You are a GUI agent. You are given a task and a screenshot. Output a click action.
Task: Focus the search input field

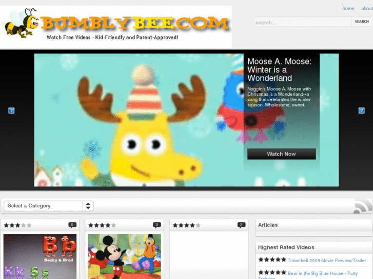(303, 22)
